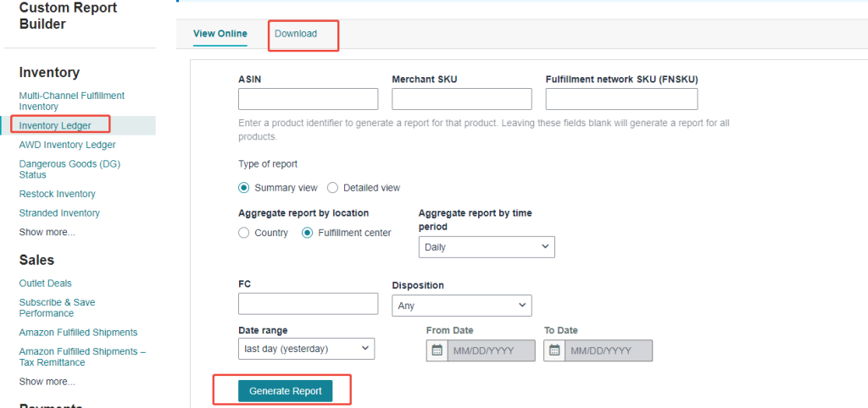Click the Merchant SKU input field
This screenshot has width=868, height=408.
pyautogui.click(x=461, y=99)
